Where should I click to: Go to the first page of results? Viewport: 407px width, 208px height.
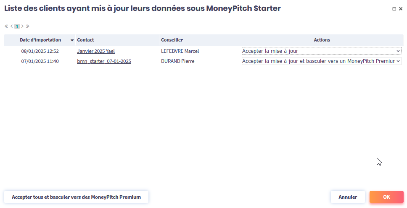6,26
